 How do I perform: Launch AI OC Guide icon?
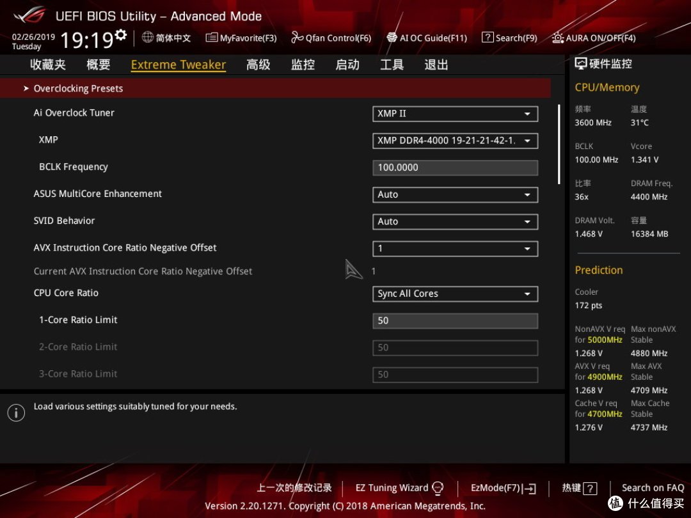point(392,38)
